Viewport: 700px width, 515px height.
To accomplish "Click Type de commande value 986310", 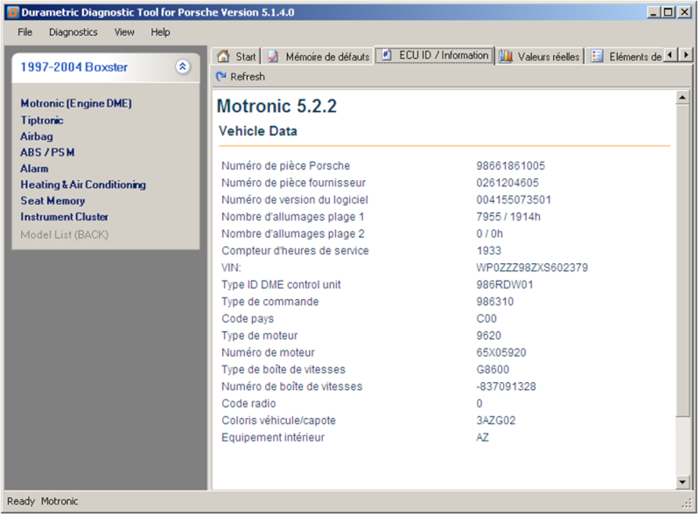I will click(494, 302).
